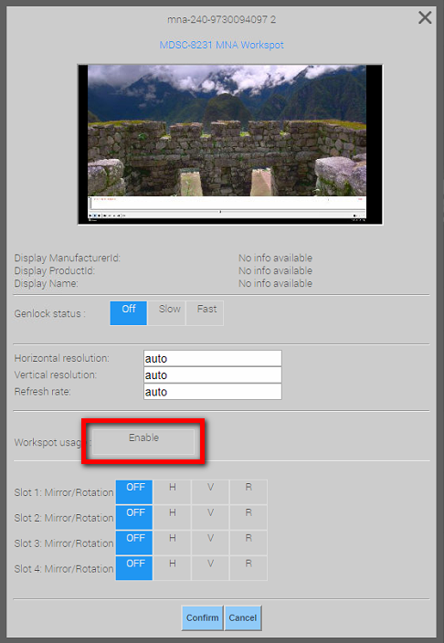Toggle Workspot usage Enable button

click(143, 442)
